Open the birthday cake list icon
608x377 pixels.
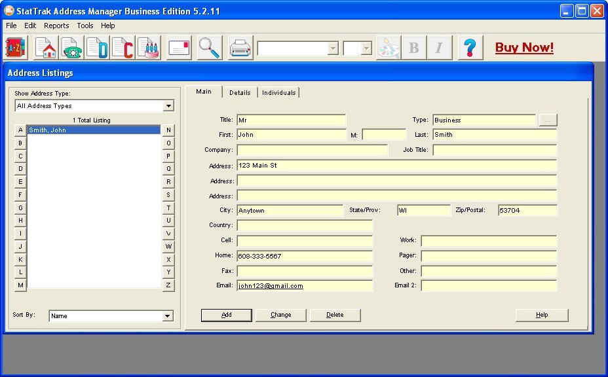148,48
